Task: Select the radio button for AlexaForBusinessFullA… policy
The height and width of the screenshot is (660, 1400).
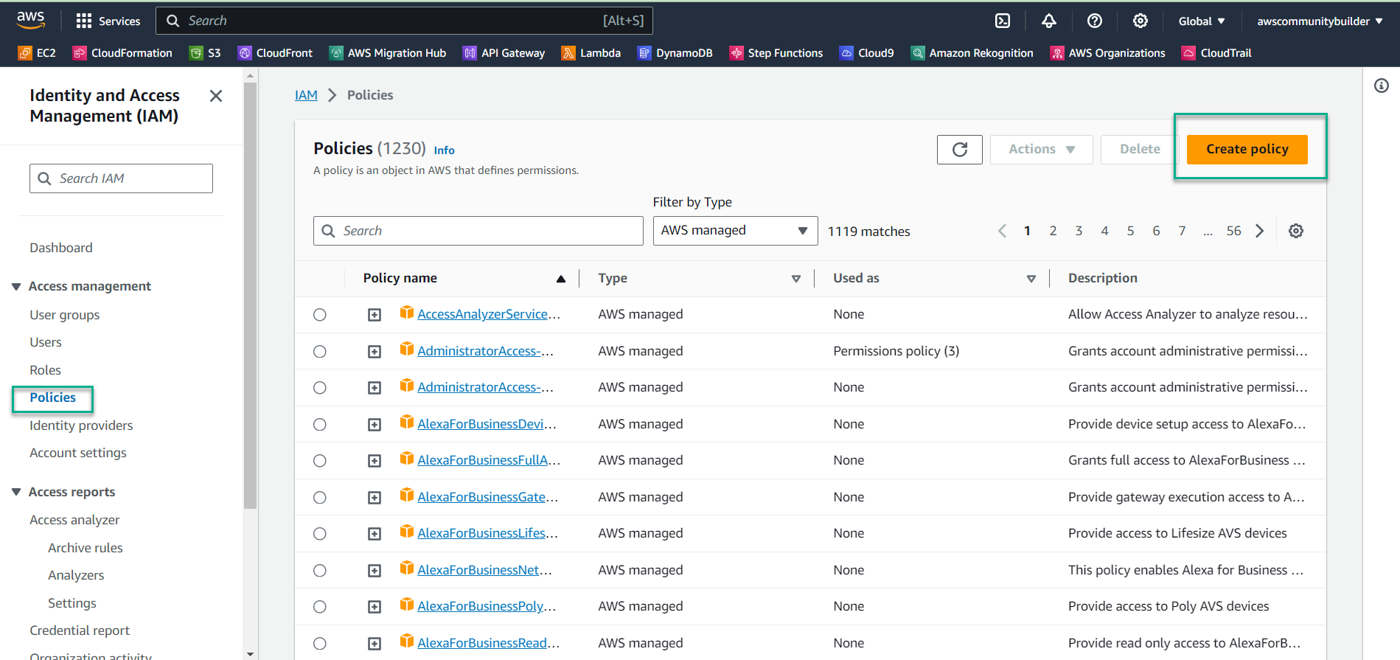Action: point(320,461)
